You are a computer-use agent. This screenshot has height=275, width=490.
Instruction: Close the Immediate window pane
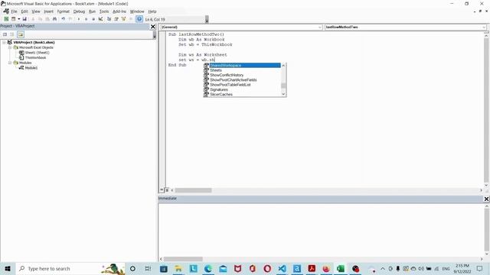[486, 199]
